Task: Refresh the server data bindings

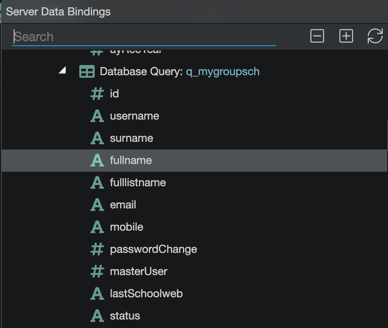Action: (x=375, y=36)
